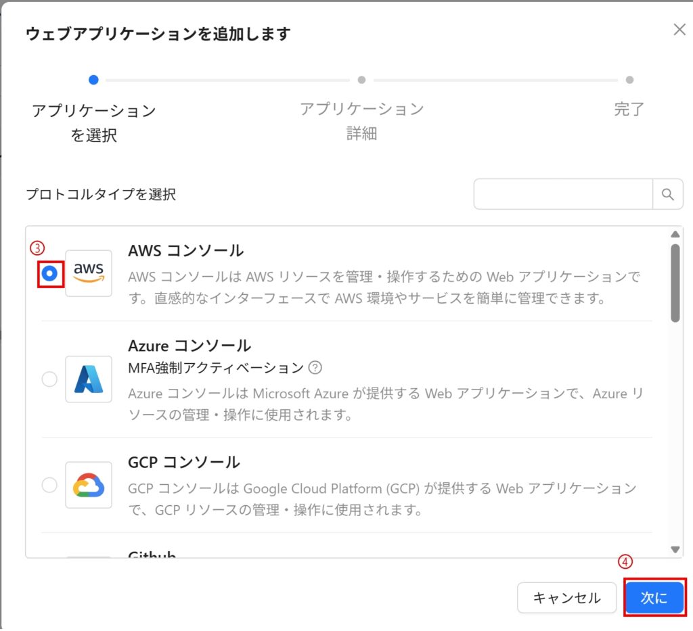Click the partially visible Github entry
693x631 pixels.
pos(152,555)
